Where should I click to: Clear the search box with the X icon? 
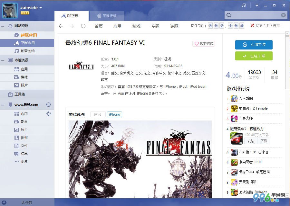pos(283,15)
